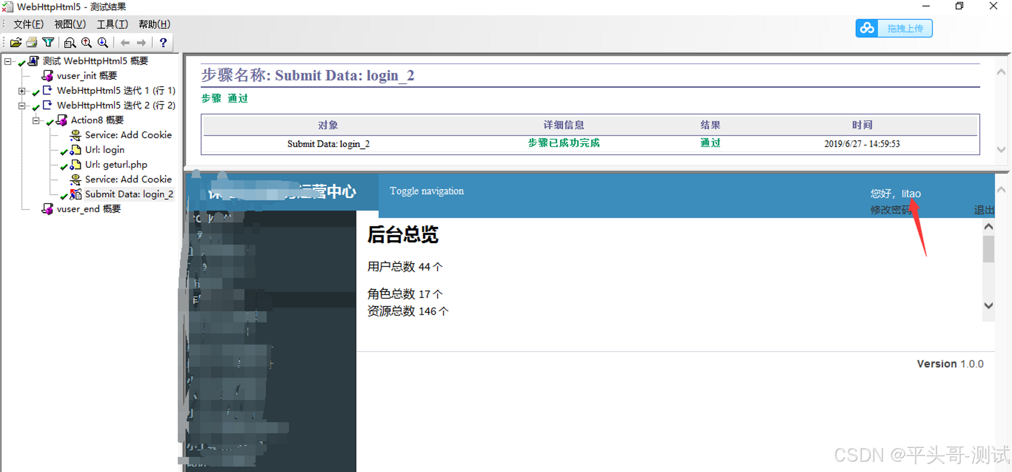
Task: Click the Print toolbar icon
Action: (32, 43)
